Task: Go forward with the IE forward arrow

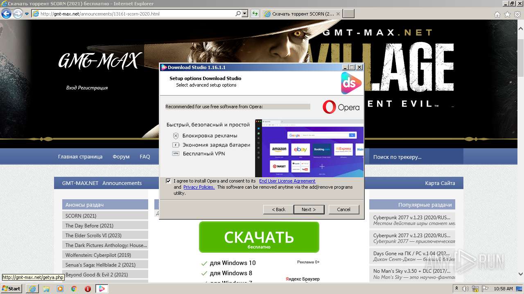Action: (18, 14)
